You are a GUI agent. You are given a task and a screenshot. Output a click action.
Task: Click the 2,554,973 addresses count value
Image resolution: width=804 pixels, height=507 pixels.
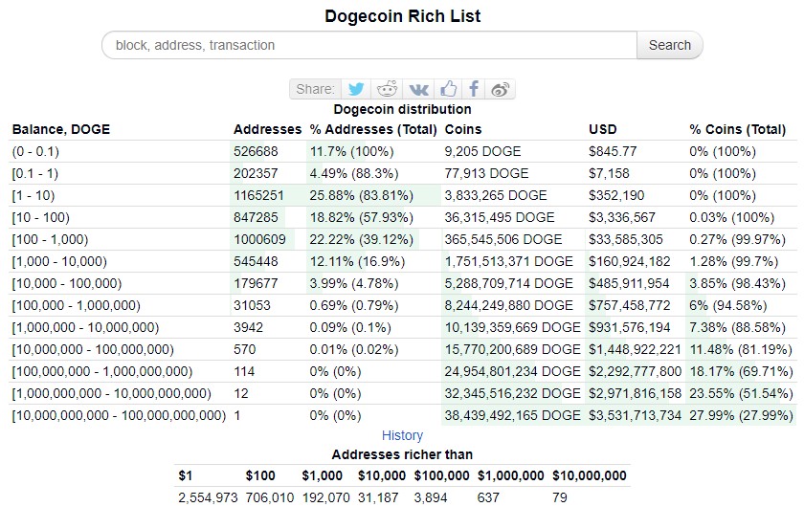[208, 497]
